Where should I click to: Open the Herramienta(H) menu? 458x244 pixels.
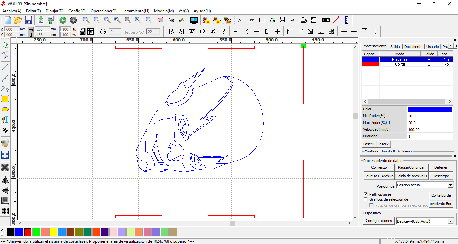(135, 11)
